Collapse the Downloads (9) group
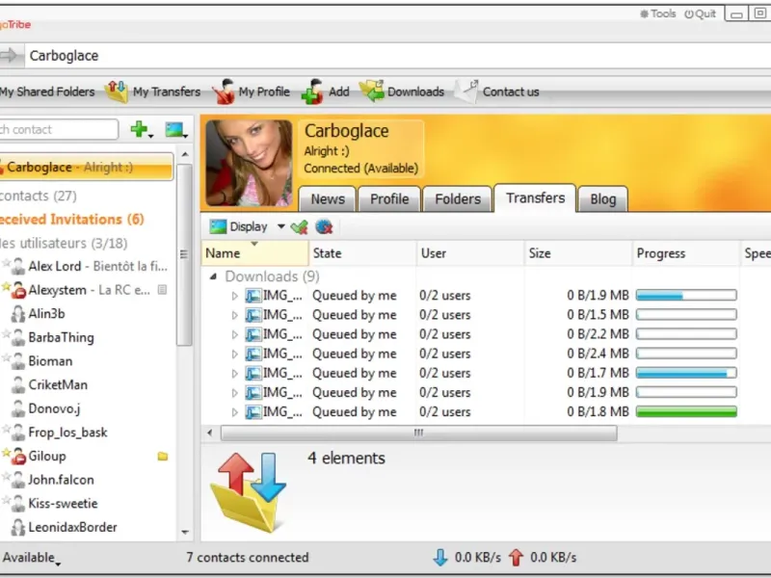Viewport: 771px width, 578px height. tap(213, 276)
